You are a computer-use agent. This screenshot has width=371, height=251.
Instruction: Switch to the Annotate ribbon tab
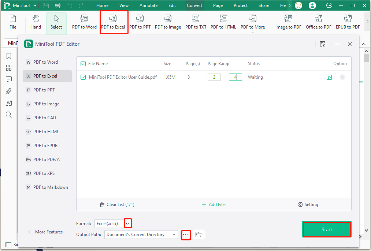point(148,5)
